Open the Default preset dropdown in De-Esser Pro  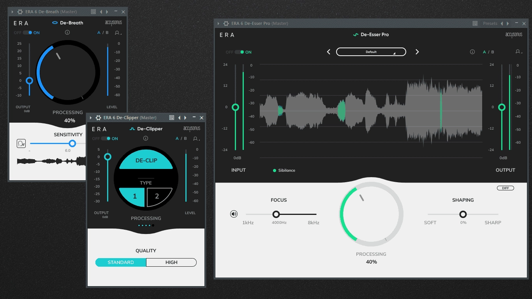coord(371,52)
